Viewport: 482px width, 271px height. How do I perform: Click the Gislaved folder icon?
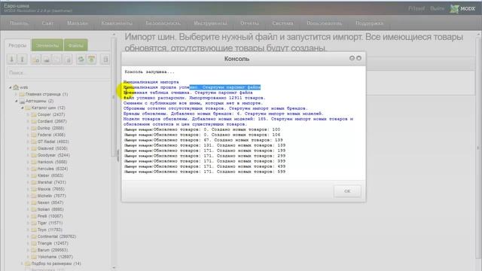point(34,148)
